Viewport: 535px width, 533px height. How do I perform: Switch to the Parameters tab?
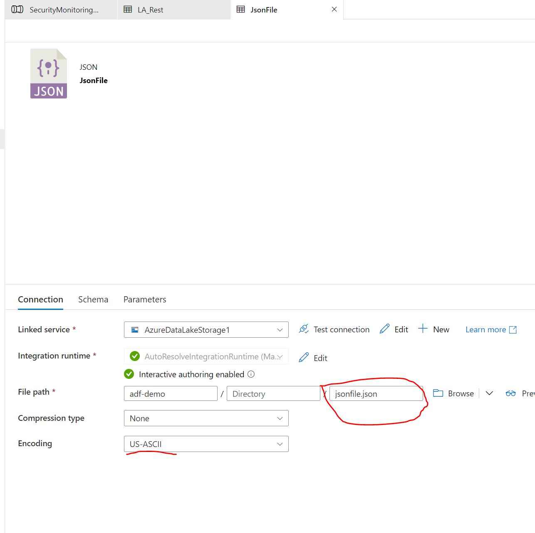(x=145, y=300)
